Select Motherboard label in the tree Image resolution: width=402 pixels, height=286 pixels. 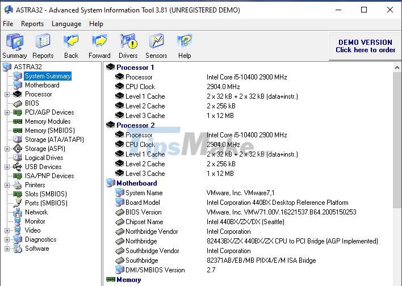[x=42, y=85]
